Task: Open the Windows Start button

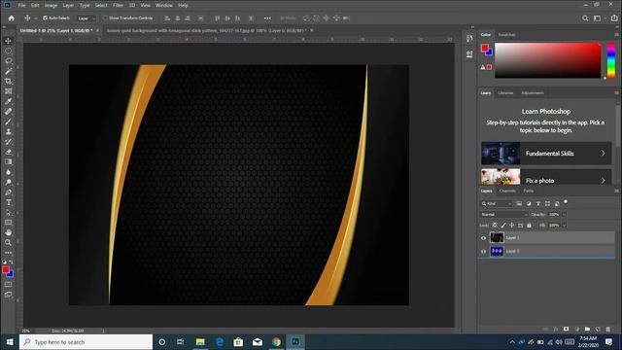Action: (10, 341)
